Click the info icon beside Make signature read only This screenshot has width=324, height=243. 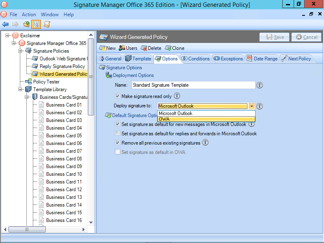pos(177,96)
